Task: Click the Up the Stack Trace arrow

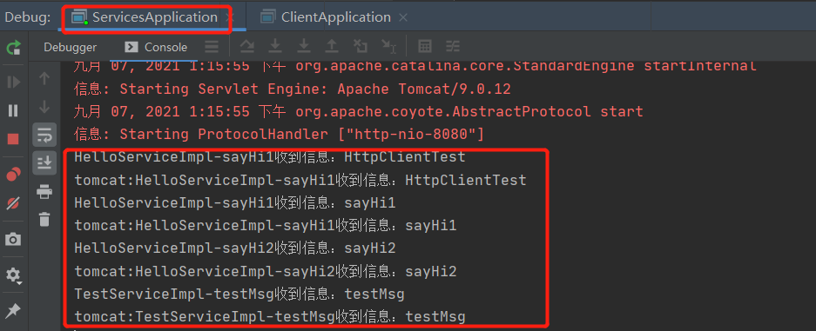Action: (44, 79)
